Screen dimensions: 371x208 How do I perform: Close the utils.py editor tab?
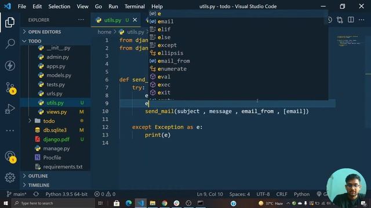(135, 20)
